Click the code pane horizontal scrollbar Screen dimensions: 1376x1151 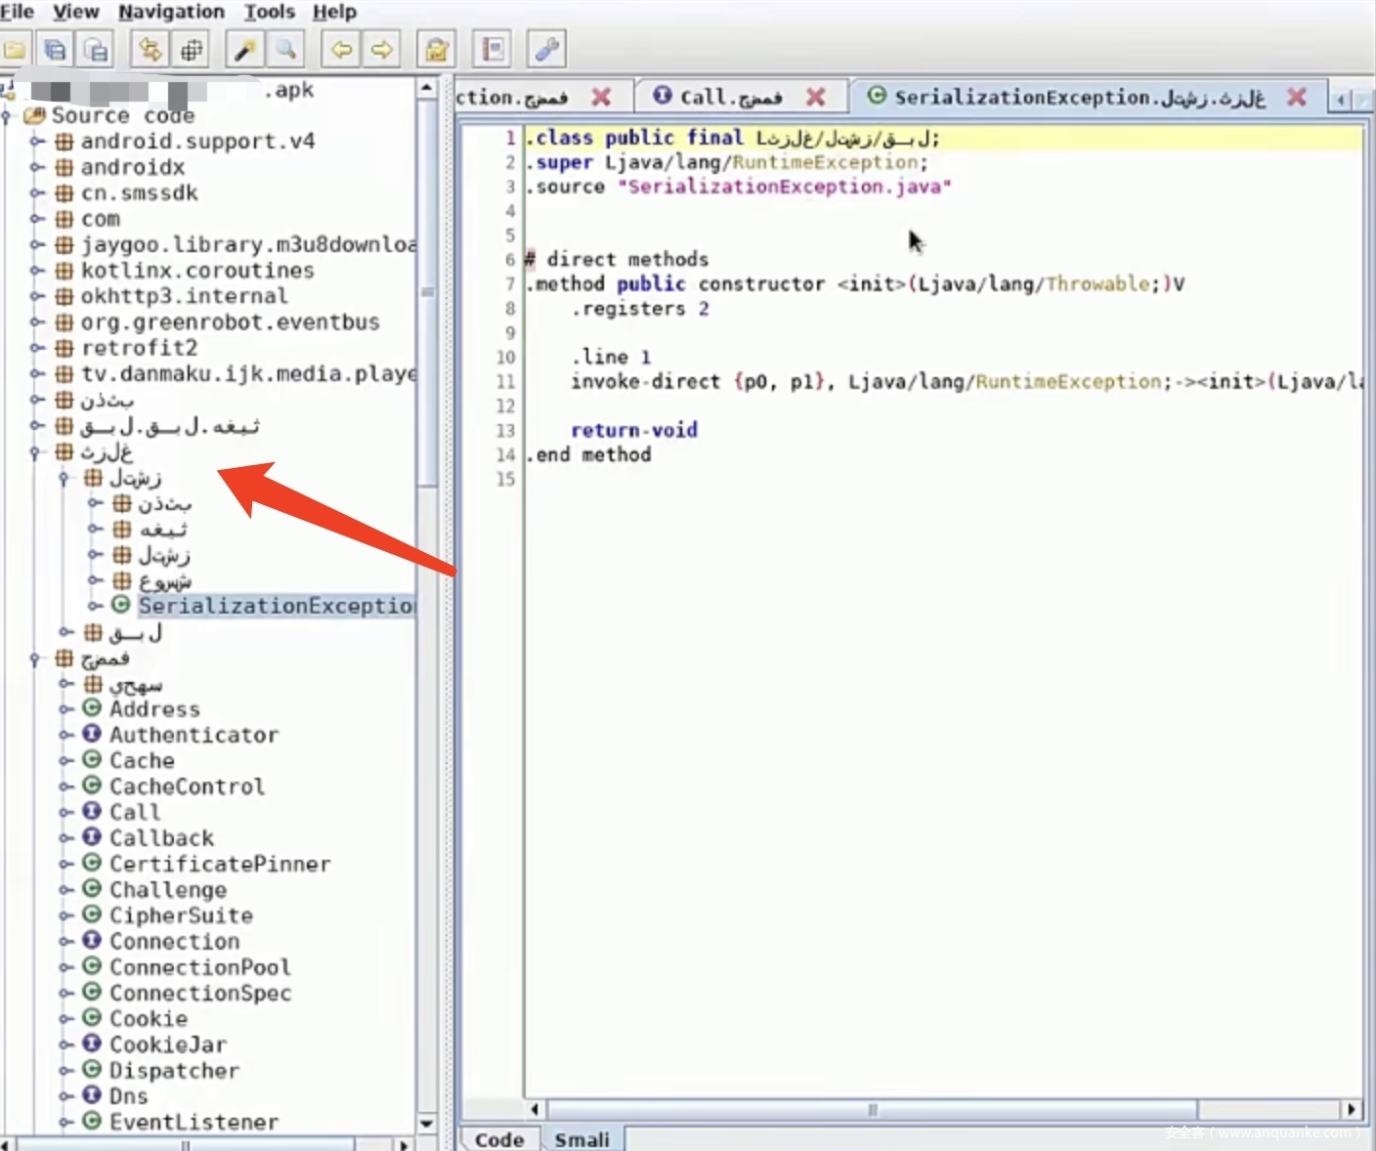872,1109
